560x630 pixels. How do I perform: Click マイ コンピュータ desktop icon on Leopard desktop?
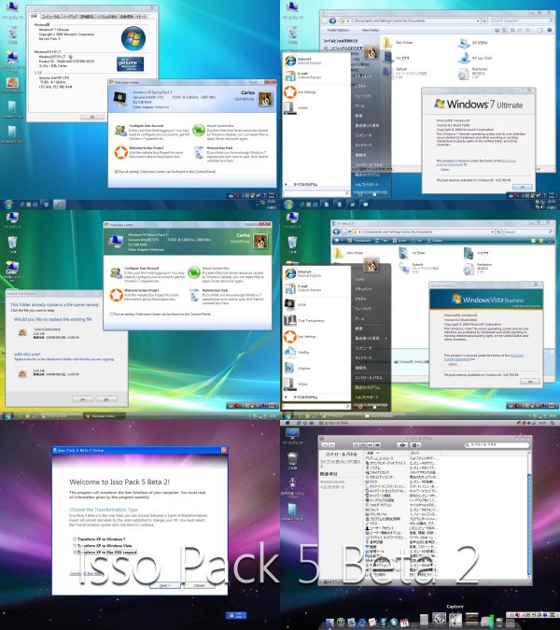point(292,436)
